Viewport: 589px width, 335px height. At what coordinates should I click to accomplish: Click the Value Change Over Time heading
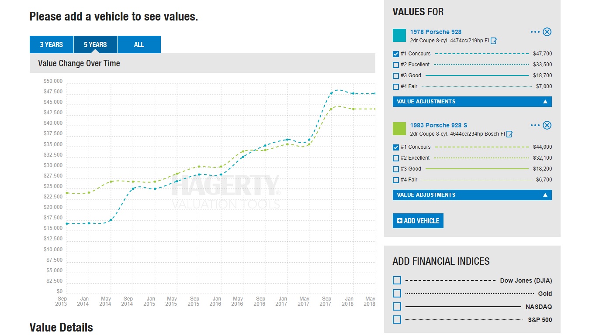[79, 63]
